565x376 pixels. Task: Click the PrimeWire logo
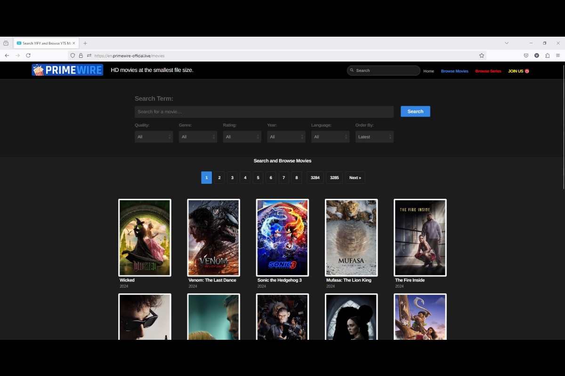[x=67, y=70]
